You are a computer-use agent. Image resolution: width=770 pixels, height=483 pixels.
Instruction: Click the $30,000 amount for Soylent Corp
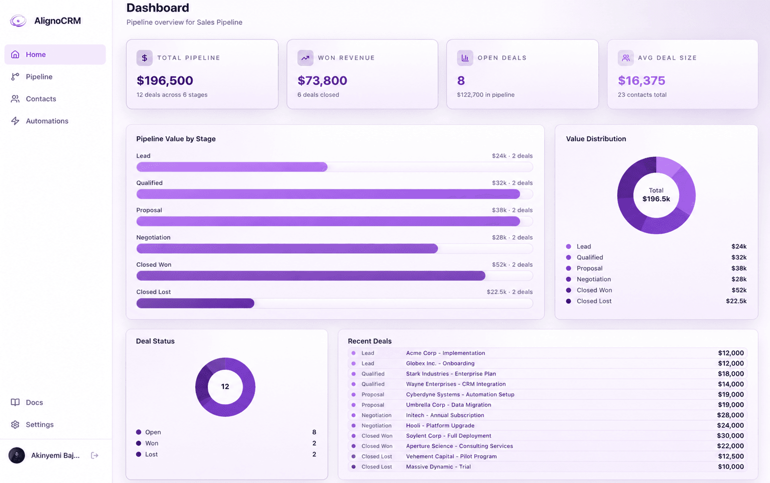pyautogui.click(x=731, y=436)
